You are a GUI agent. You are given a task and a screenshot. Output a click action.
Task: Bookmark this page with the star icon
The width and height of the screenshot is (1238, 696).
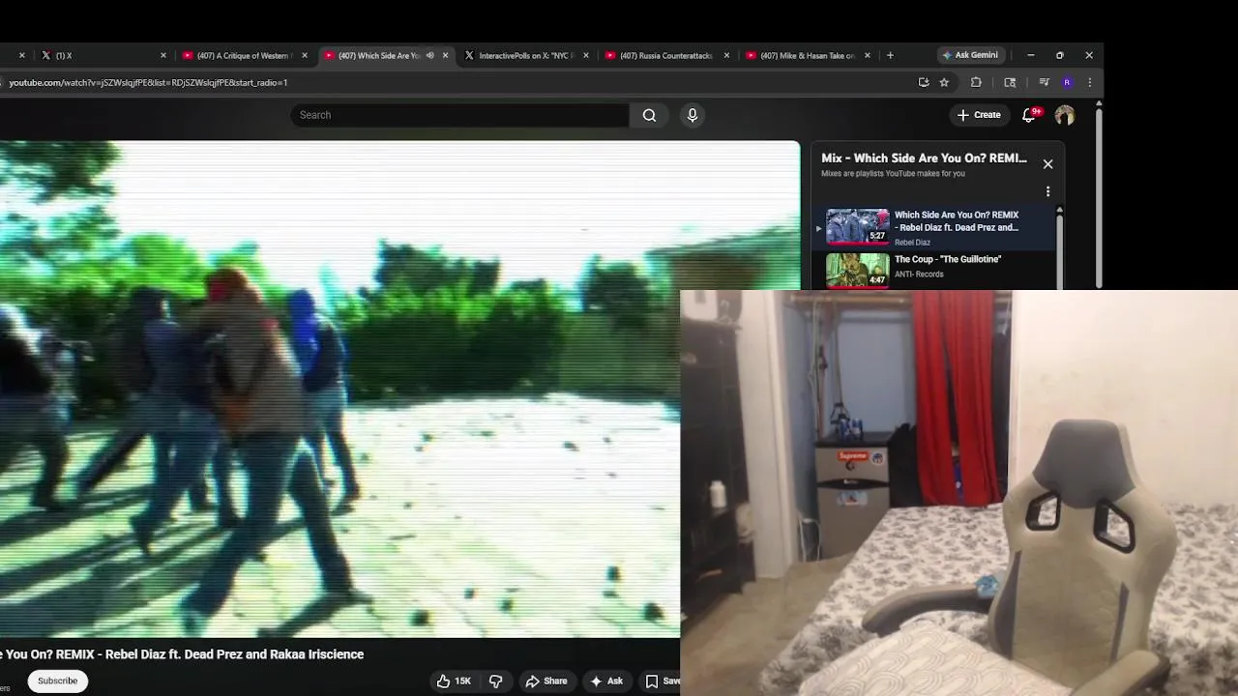click(x=944, y=82)
